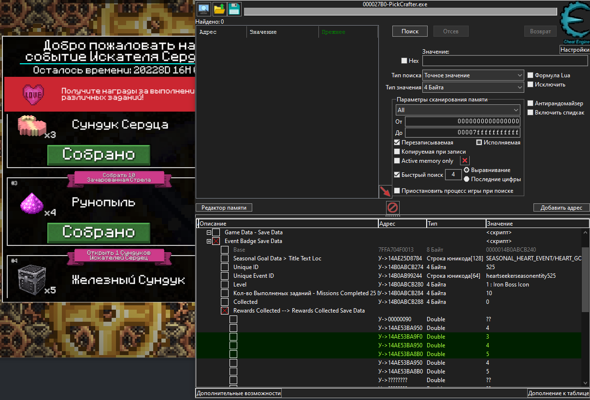
Task: Click the Возврат button
Action: tap(540, 31)
